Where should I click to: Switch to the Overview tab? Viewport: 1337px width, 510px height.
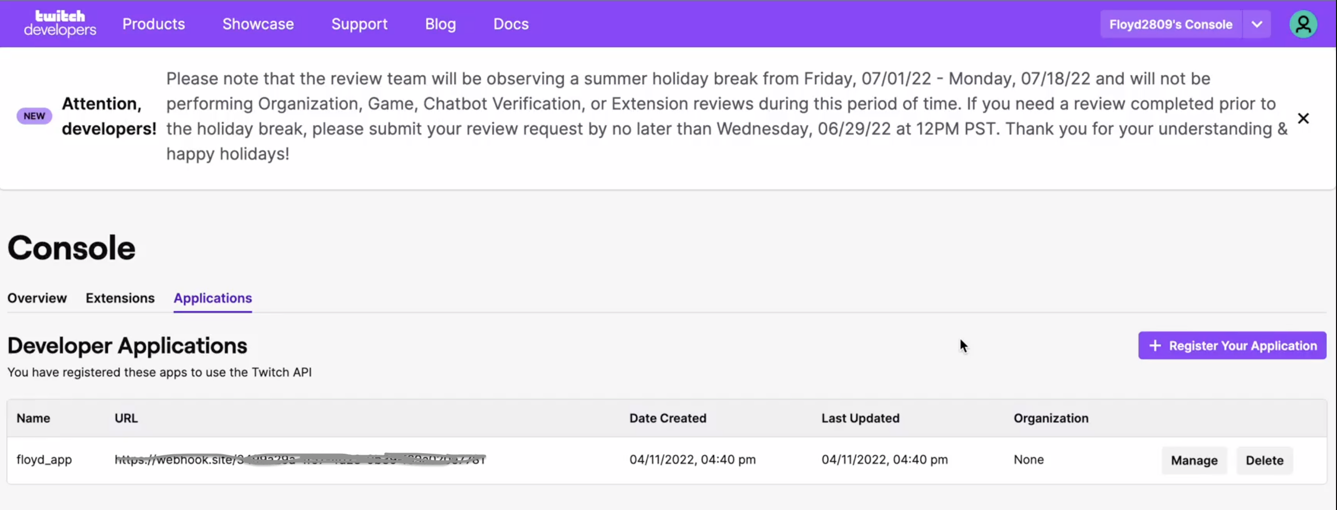click(37, 298)
